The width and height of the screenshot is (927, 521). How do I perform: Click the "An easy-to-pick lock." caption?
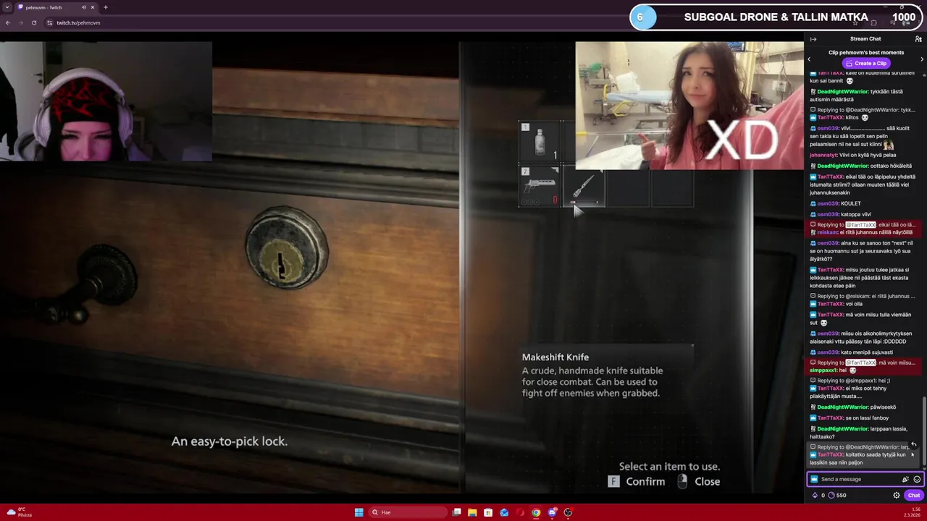(230, 441)
